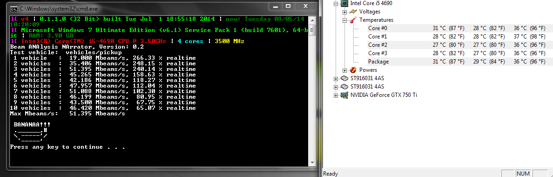The height and width of the screenshot is (177, 553).
Task: Click the 'Beam ANalysis NArrator, Version: 0.2' line
Action: [x=77, y=47]
